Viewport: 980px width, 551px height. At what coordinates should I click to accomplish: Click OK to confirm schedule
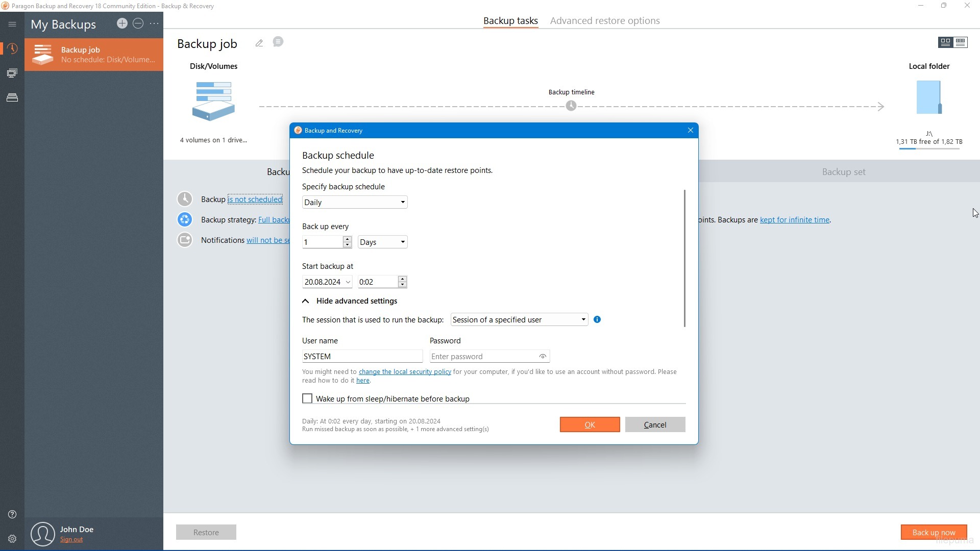(590, 424)
